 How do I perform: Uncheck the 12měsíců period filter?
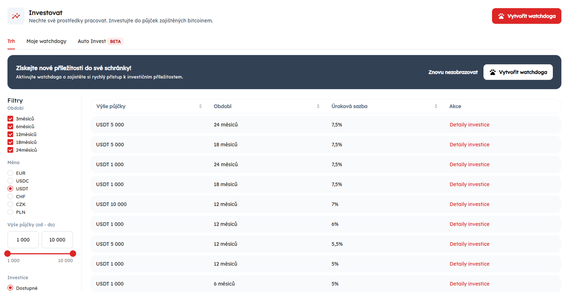[x=10, y=134]
